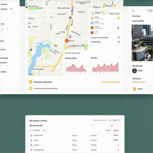Click the orange rounded-square icon below the map

click(30, 88)
